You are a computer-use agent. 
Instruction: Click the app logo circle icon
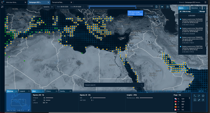[2, 2]
